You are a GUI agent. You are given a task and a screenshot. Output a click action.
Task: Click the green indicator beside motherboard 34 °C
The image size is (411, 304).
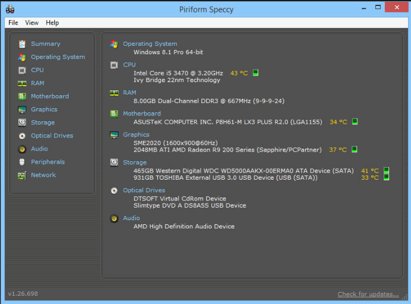coord(354,121)
